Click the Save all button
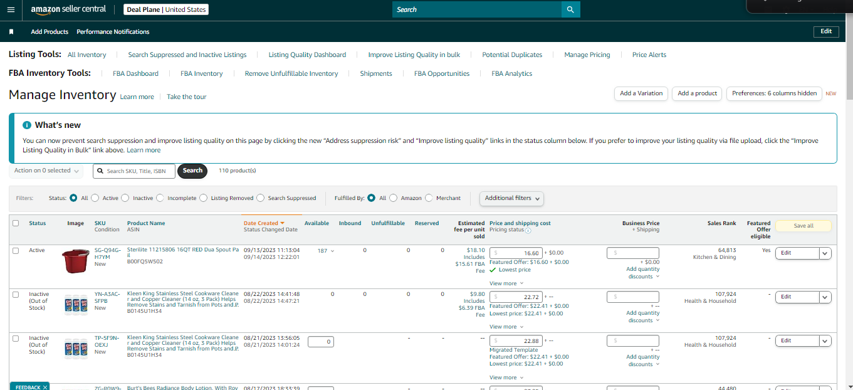853x390 pixels. tap(803, 226)
